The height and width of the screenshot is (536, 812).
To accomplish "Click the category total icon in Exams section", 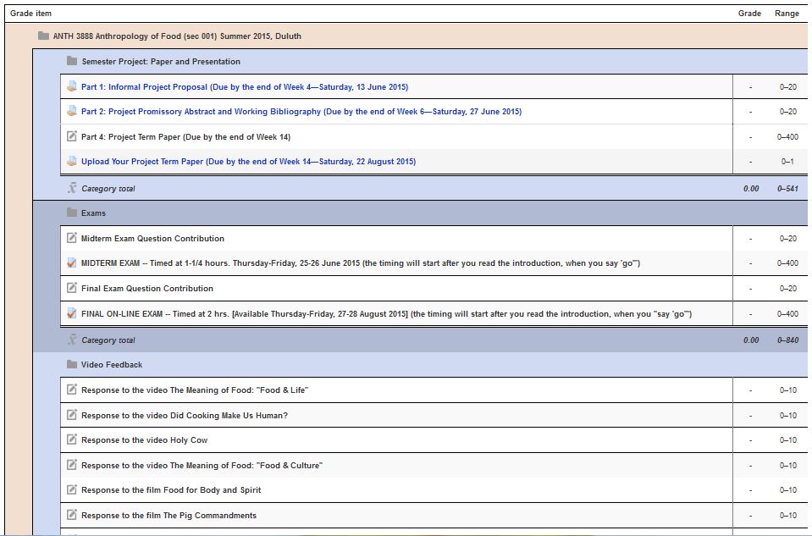I will click(x=71, y=340).
